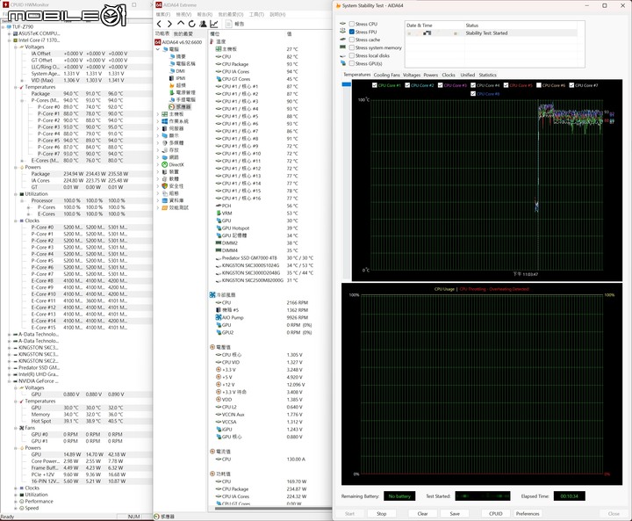Click the blue graph scale slider thumb

coord(346,84)
